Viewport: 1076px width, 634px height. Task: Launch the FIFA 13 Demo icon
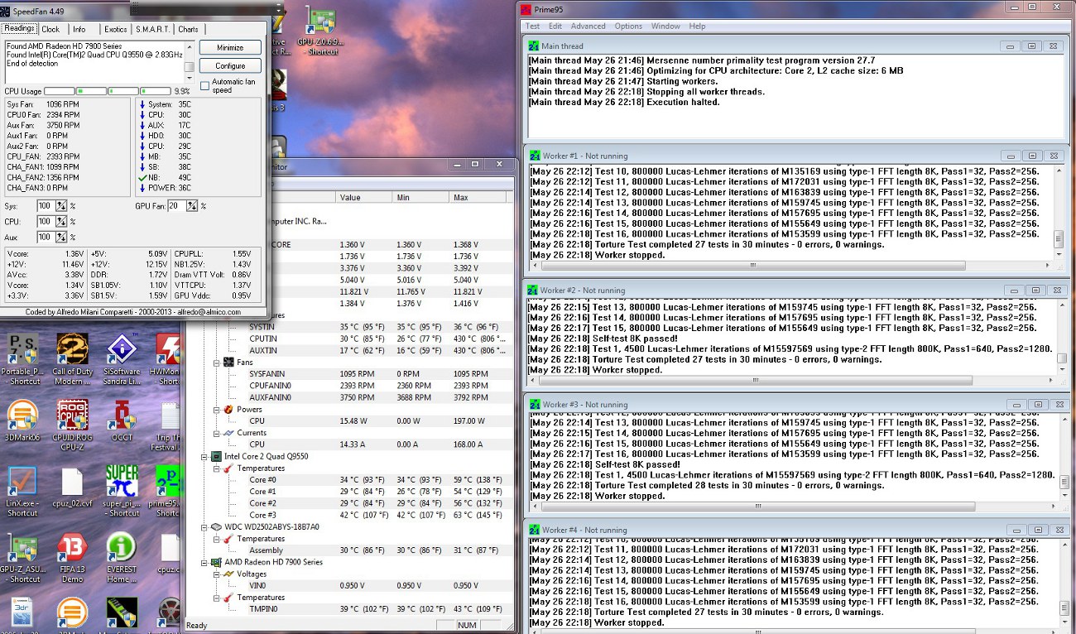[x=73, y=547]
